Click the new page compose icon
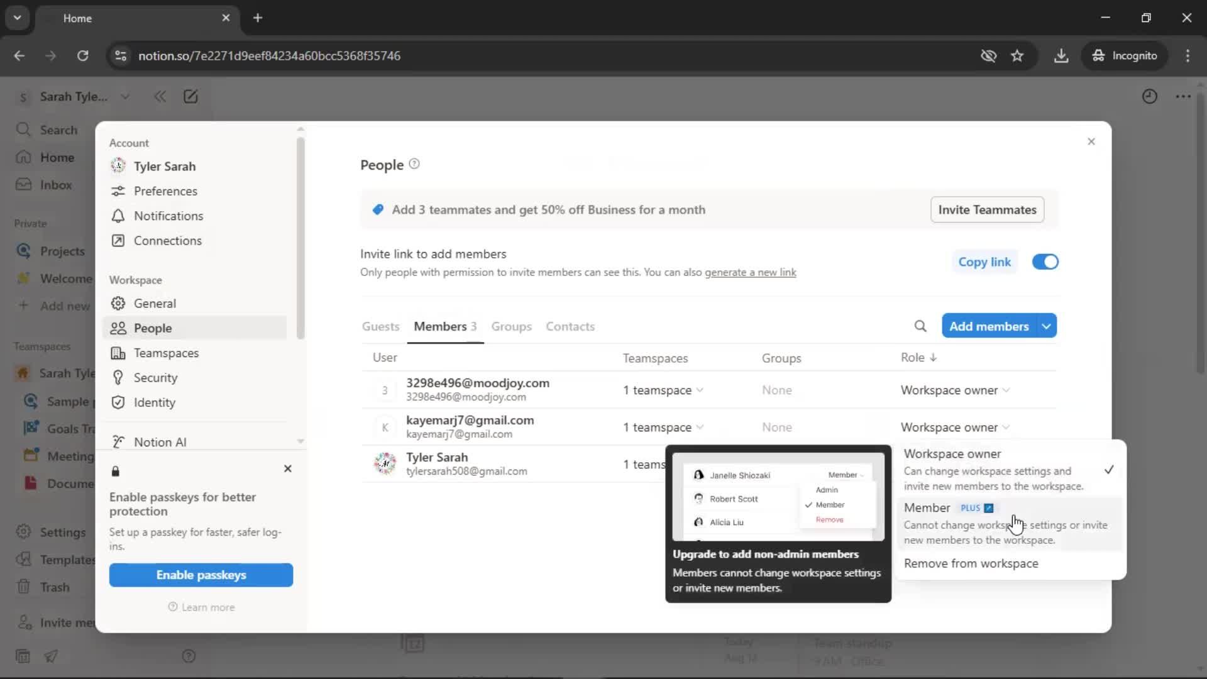 click(190, 97)
